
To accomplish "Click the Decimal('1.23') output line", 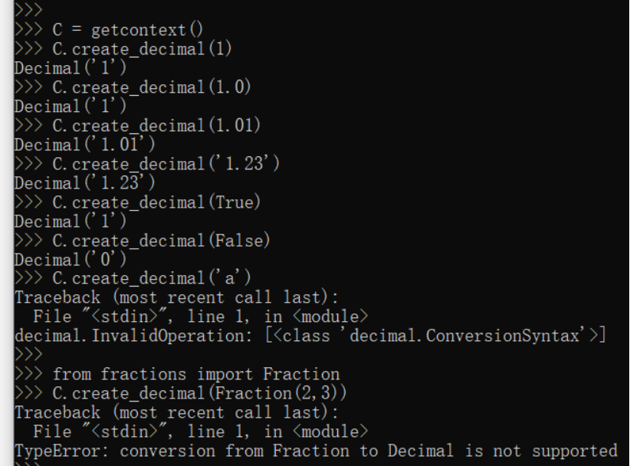I will (84, 184).
